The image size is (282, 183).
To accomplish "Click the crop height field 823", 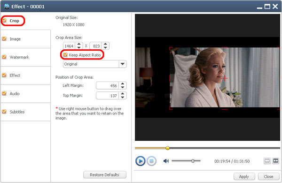I will coord(96,46).
